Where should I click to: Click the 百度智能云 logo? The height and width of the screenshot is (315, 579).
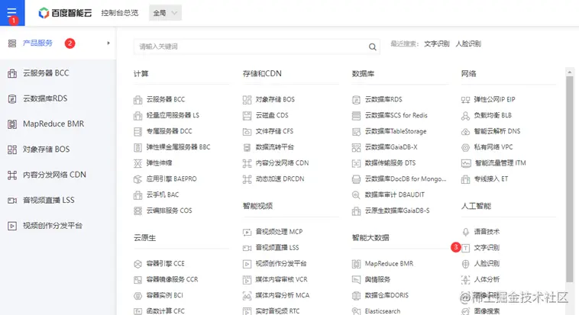coord(65,13)
